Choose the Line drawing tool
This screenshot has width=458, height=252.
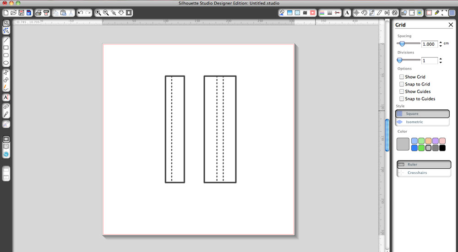(6, 40)
